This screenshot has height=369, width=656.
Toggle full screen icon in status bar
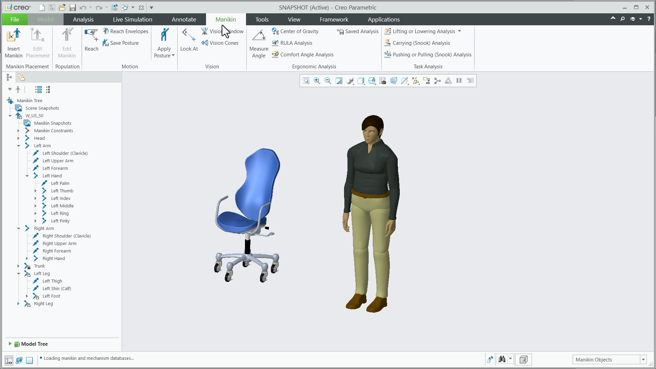click(x=29, y=360)
